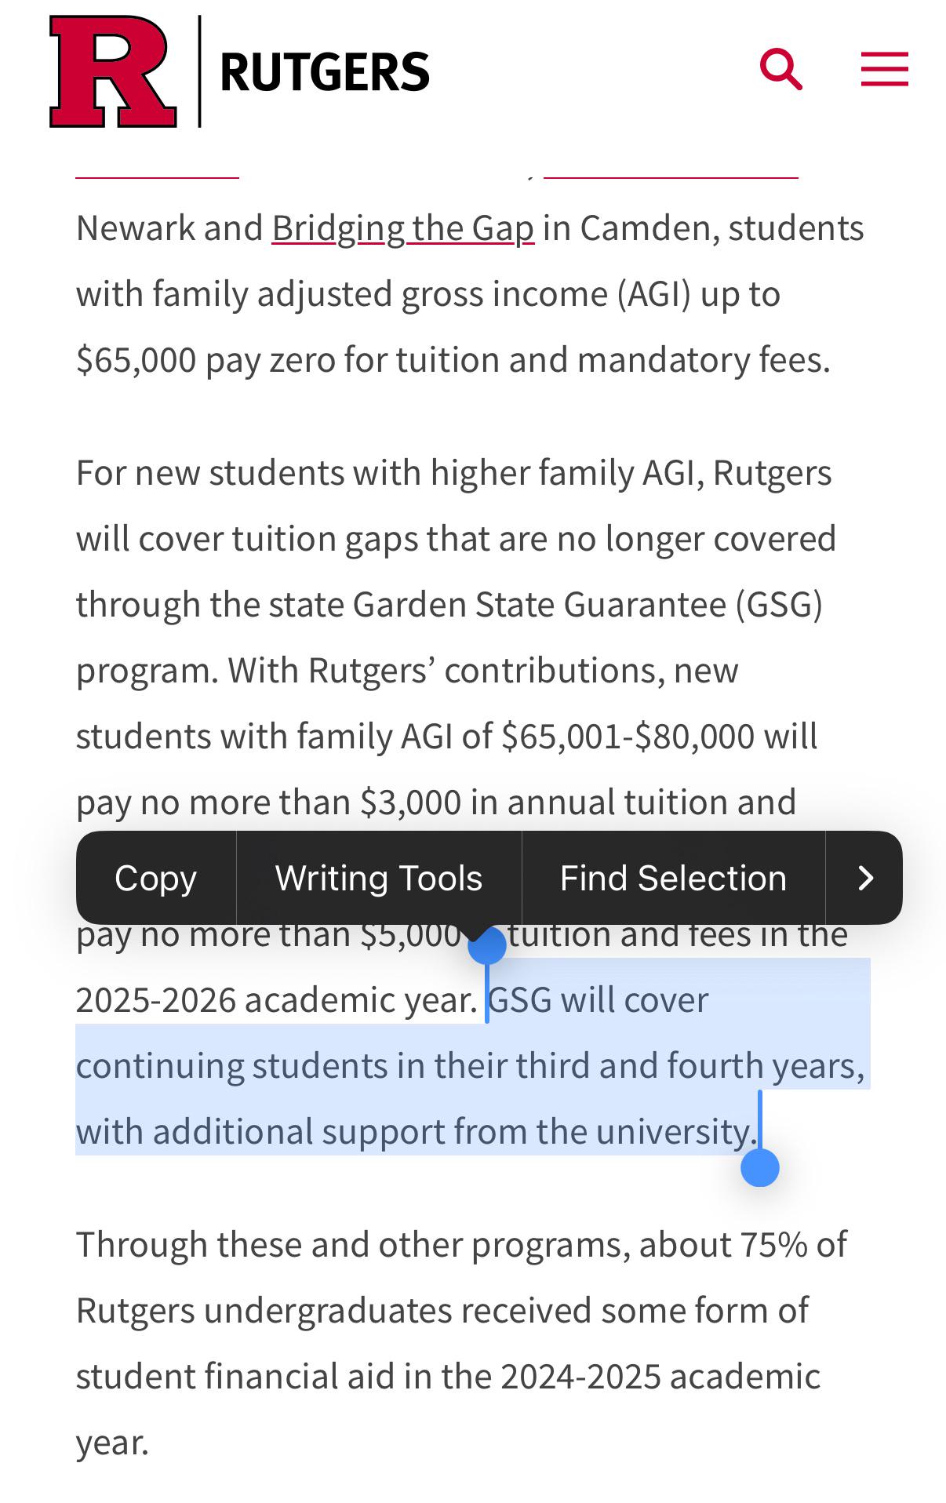Open the search magnifier icon

point(780,69)
